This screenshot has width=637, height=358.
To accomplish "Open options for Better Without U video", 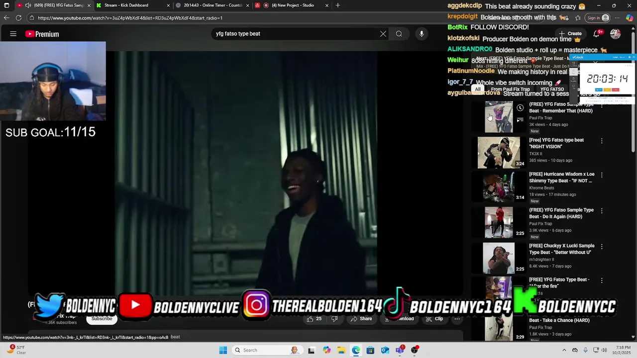I will point(602,247).
